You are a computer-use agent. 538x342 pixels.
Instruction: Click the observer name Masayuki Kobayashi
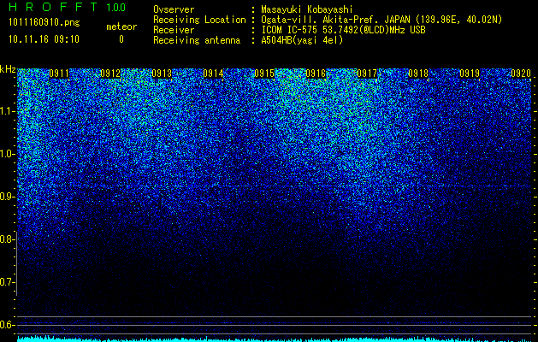click(307, 9)
